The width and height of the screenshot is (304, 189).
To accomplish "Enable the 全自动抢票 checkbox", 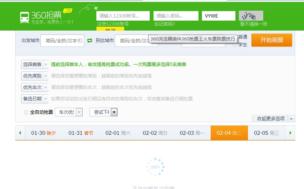I will pos(27,112).
